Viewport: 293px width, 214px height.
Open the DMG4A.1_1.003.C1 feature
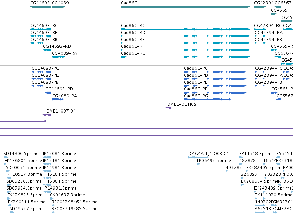(198, 157)
